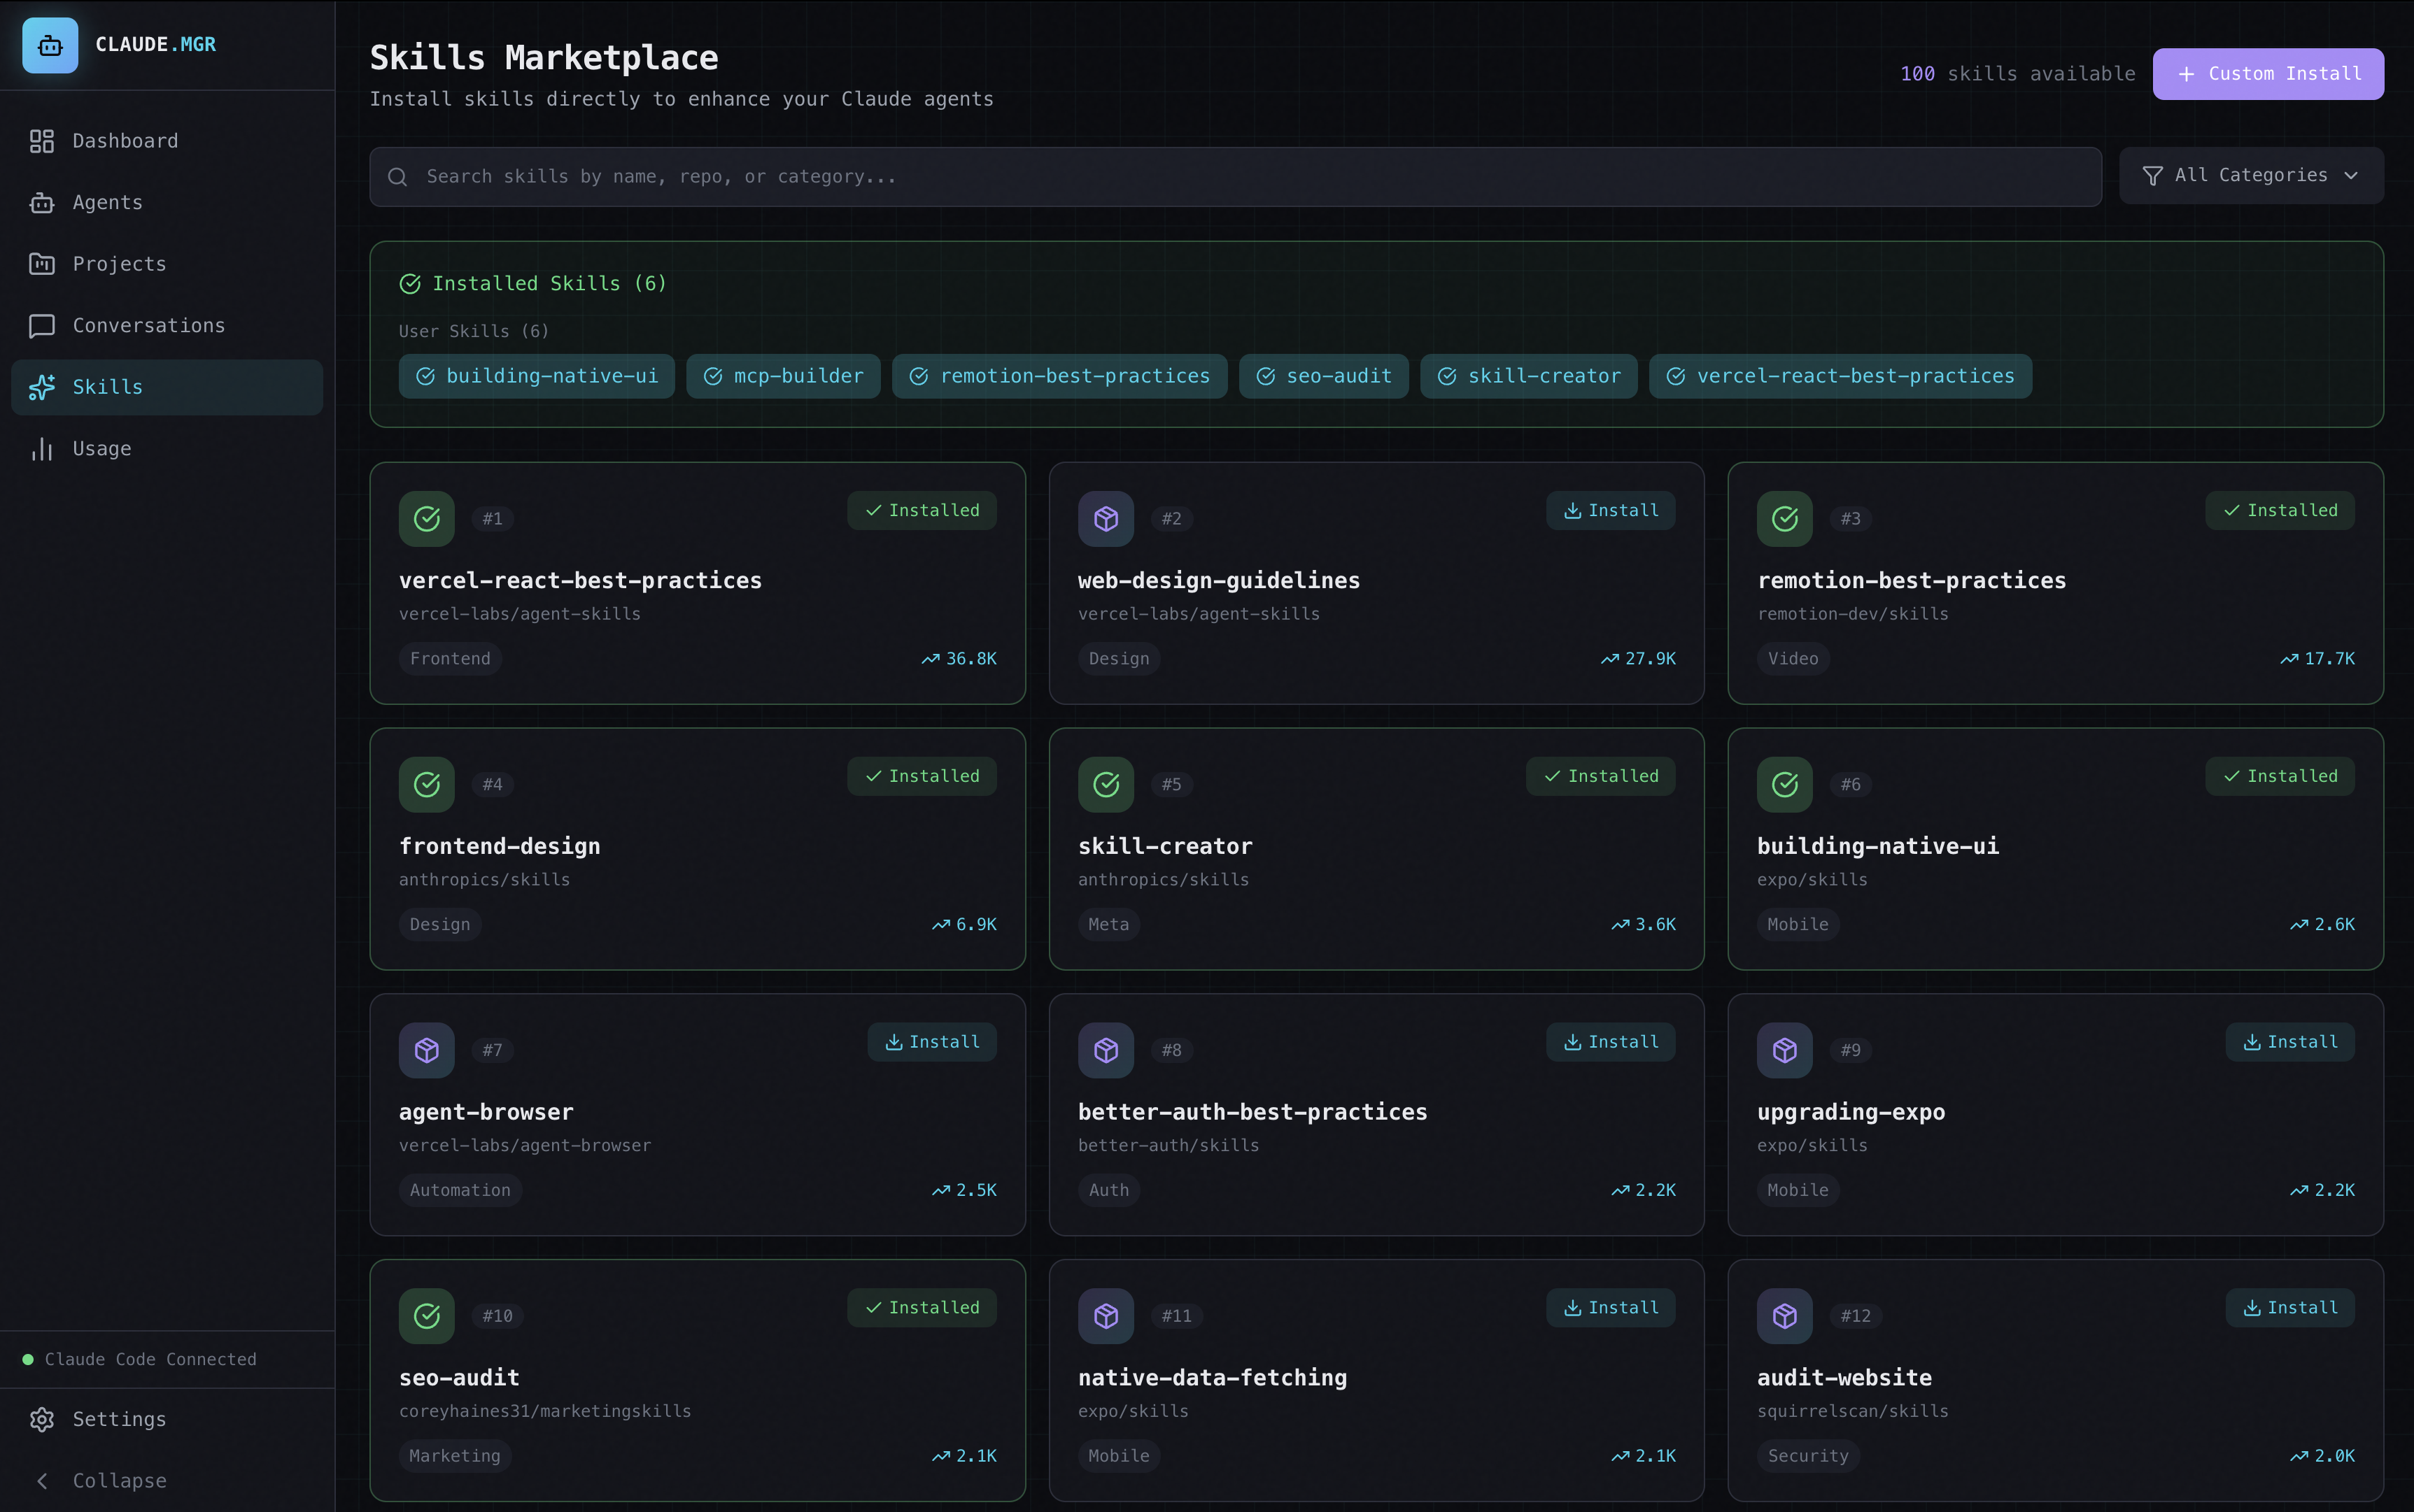Click the Claude Code Connected status indicator

point(140,1359)
